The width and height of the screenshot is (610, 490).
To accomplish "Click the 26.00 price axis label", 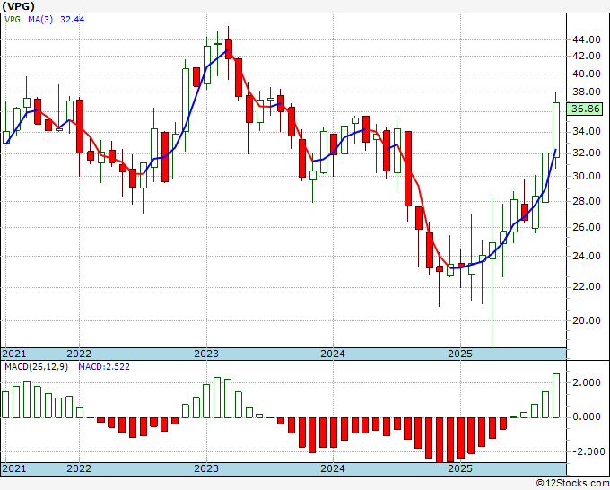I will (587, 227).
